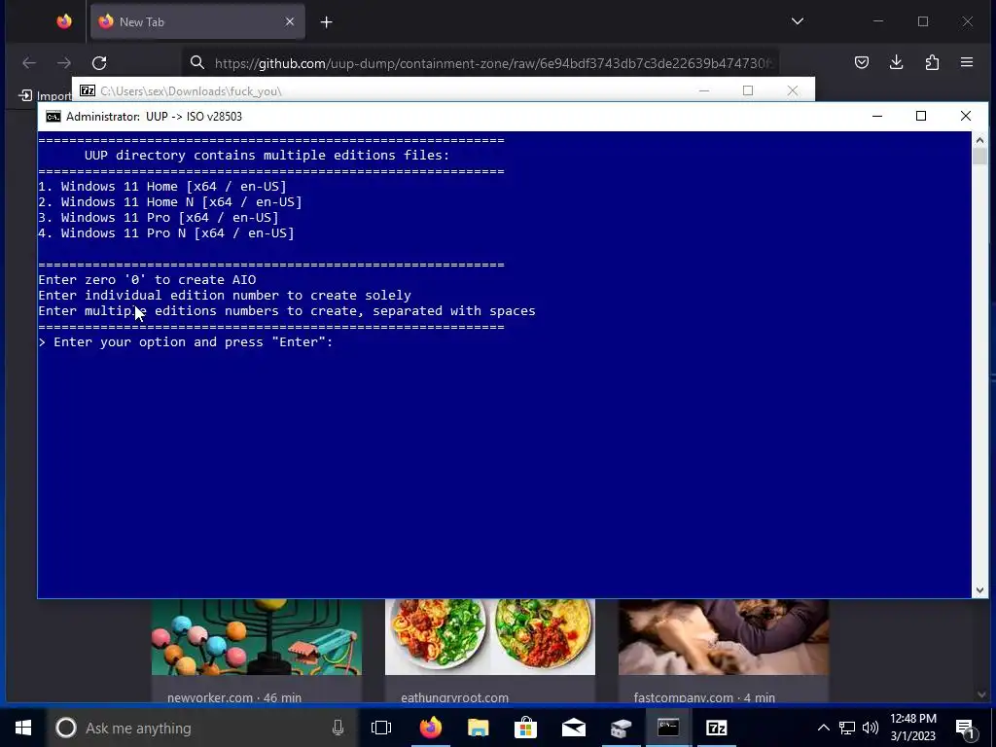Click Firefox View icon in tab strip
Viewport: 996px width, 747px height.
click(64, 21)
